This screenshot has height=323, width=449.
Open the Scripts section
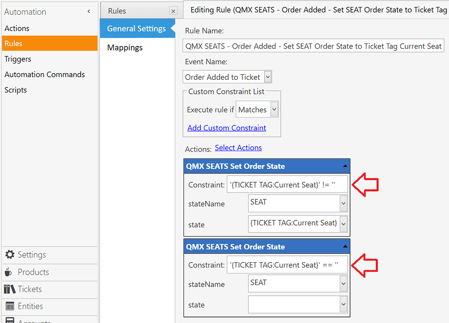coord(15,90)
